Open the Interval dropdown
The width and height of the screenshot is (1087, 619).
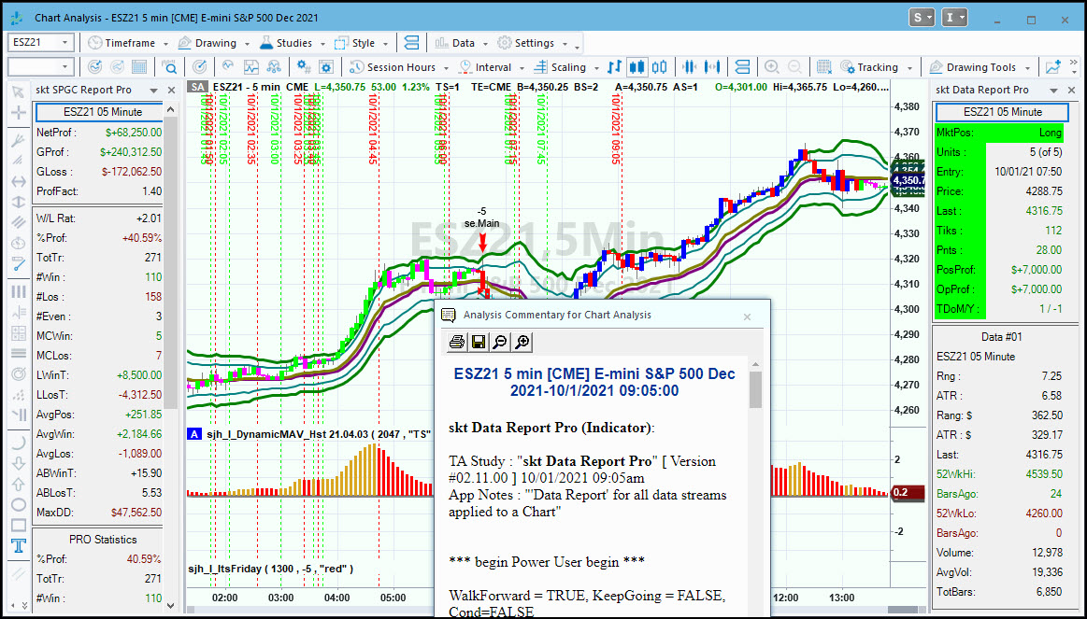click(492, 67)
